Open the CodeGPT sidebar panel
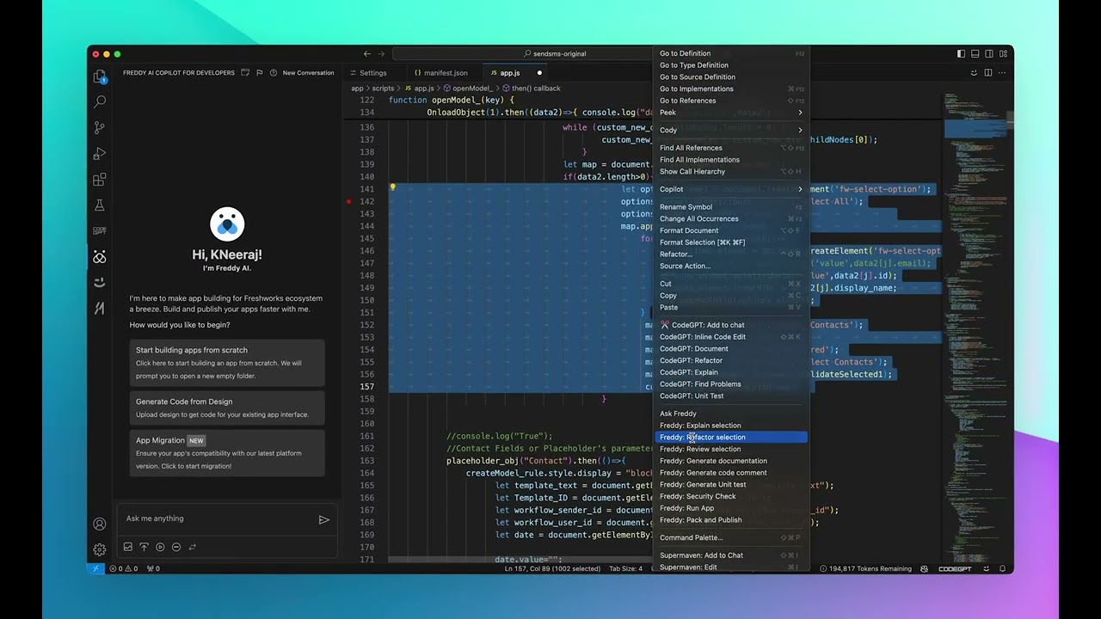The height and width of the screenshot is (619, 1101). (x=100, y=231)
